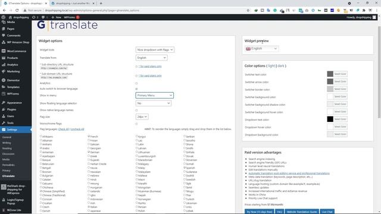Click the Website Translation Quote button

(x=302, y=212)
